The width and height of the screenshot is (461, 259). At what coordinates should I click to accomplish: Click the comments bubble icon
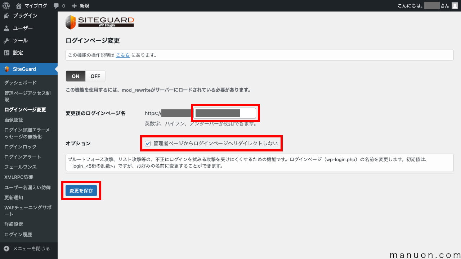click(56, 6)
